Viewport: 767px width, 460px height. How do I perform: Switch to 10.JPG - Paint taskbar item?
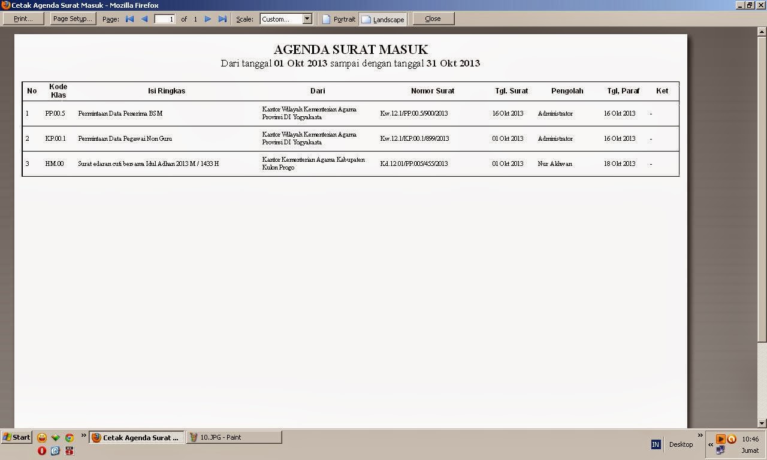click(x=234, y=438)
